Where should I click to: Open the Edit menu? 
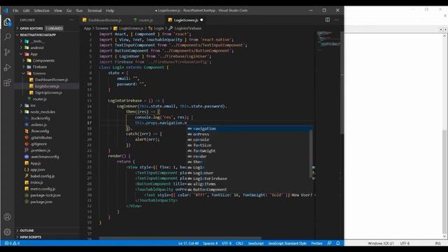[27, 10]
